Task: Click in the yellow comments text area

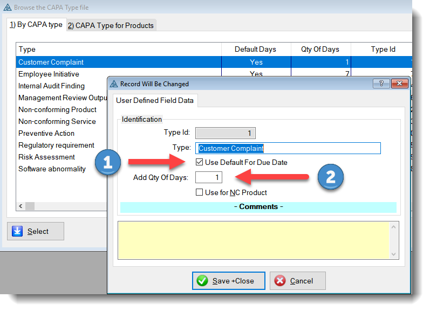Action: pos(254,240)
